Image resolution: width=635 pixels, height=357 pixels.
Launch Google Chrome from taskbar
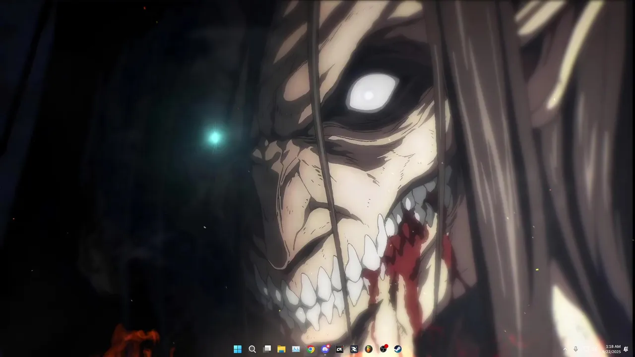pyautogui.click(x=311, y=349)
